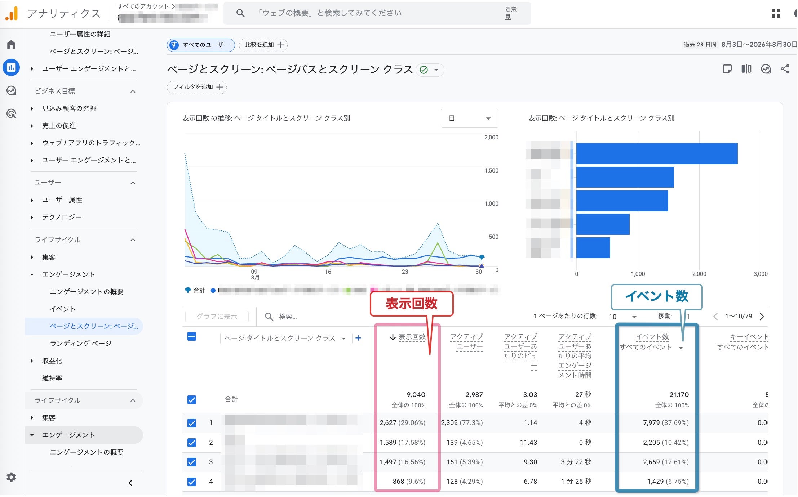Screen dimensions: 798x497
Task: Open the ユーザー属性 item
Action: coord(62,200)
